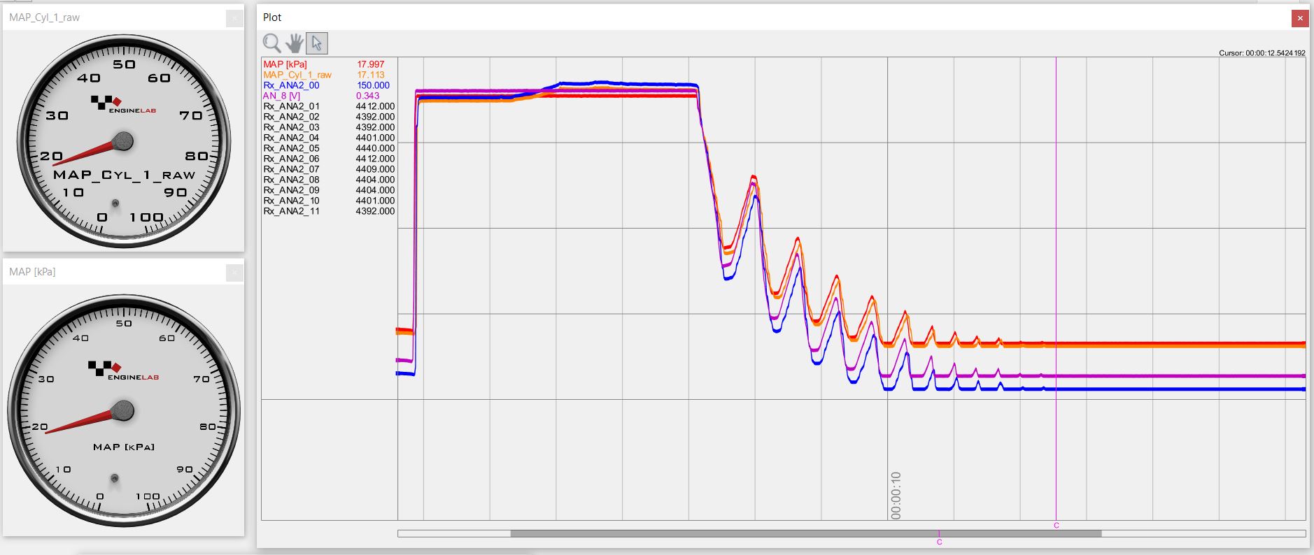Select Rx_ANA2_00 channel in legend
The image size is (1314, 555).
tap(291, 85)
